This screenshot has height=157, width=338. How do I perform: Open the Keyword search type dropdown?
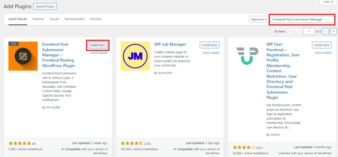259,19
